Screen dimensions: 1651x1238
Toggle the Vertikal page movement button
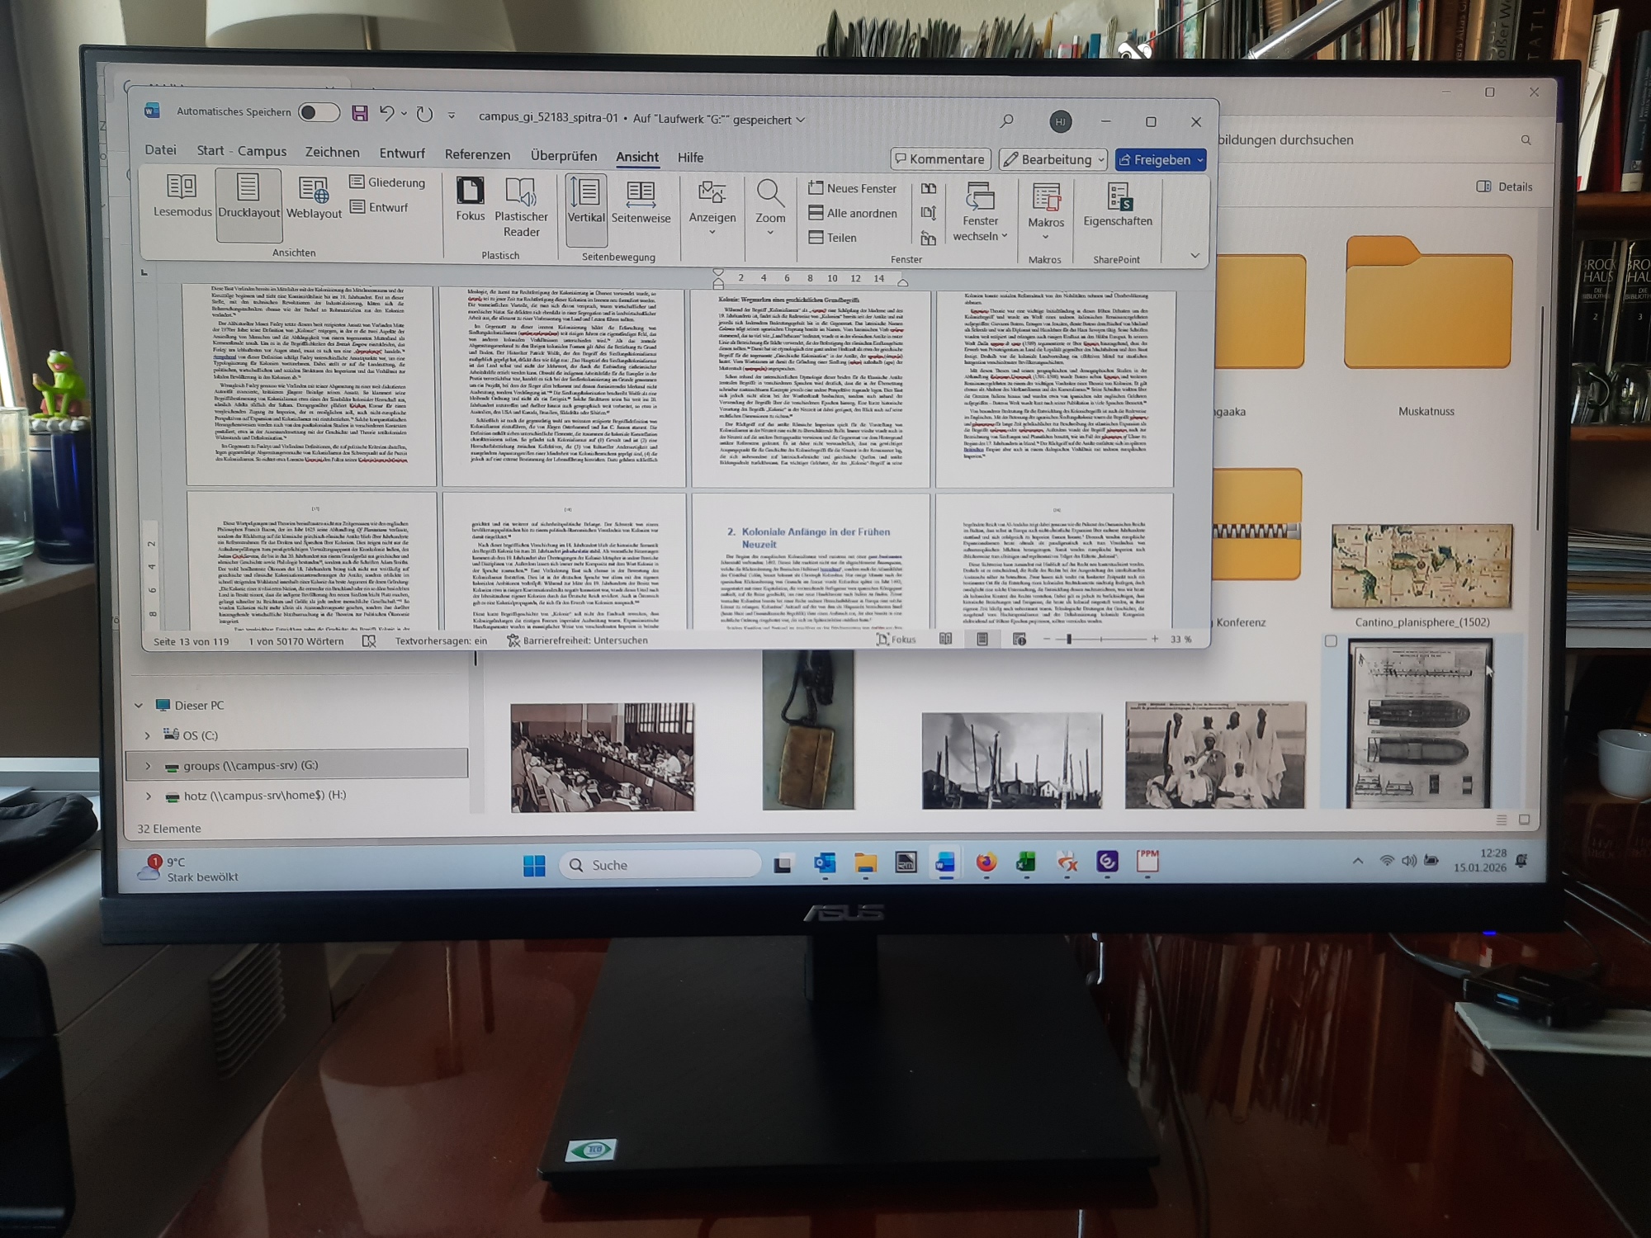(x=586, y=202)
